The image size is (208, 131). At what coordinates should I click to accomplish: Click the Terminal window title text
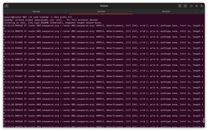pyautogui.click(x=104, y=6)
